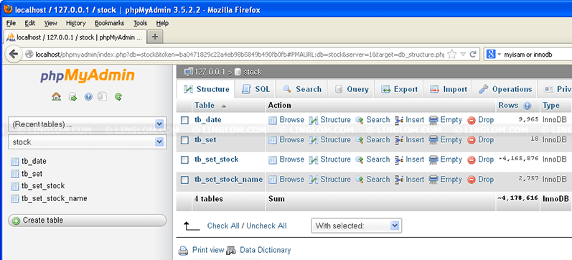Open phpMyAdmin documentation icon

[88, 97]
